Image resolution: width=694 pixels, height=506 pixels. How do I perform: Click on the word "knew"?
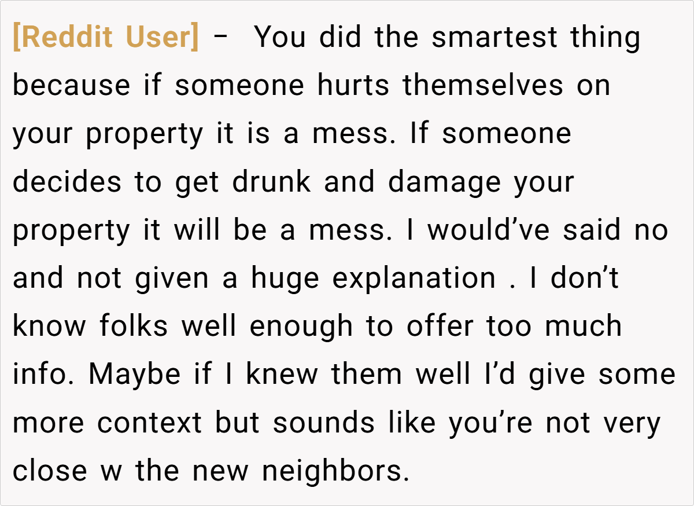[282, 375]
